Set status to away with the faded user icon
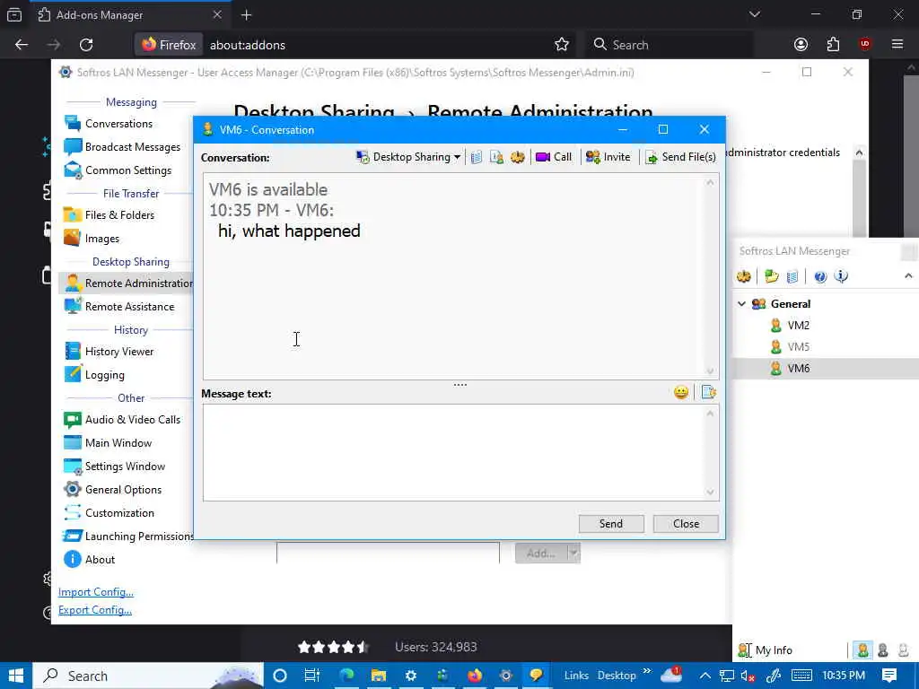 (x=903, y=650)
